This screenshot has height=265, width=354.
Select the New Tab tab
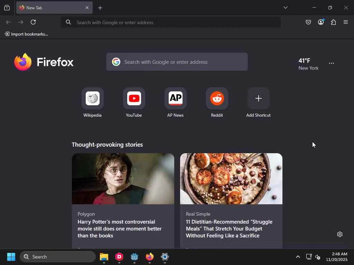click(x=54, y=8)
